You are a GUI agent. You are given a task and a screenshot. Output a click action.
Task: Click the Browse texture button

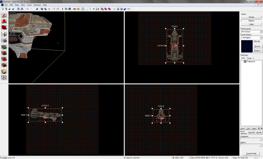pos(257,46)
